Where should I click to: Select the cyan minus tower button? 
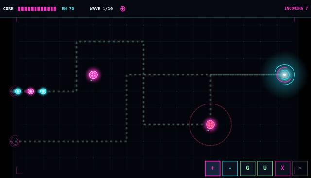(230, 168)
